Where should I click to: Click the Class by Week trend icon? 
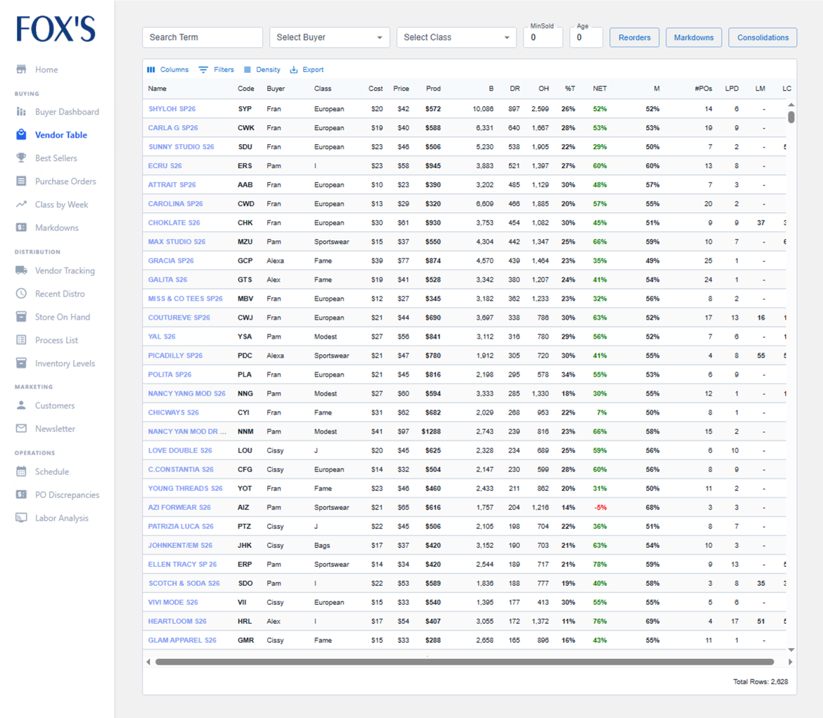(21, 204)
